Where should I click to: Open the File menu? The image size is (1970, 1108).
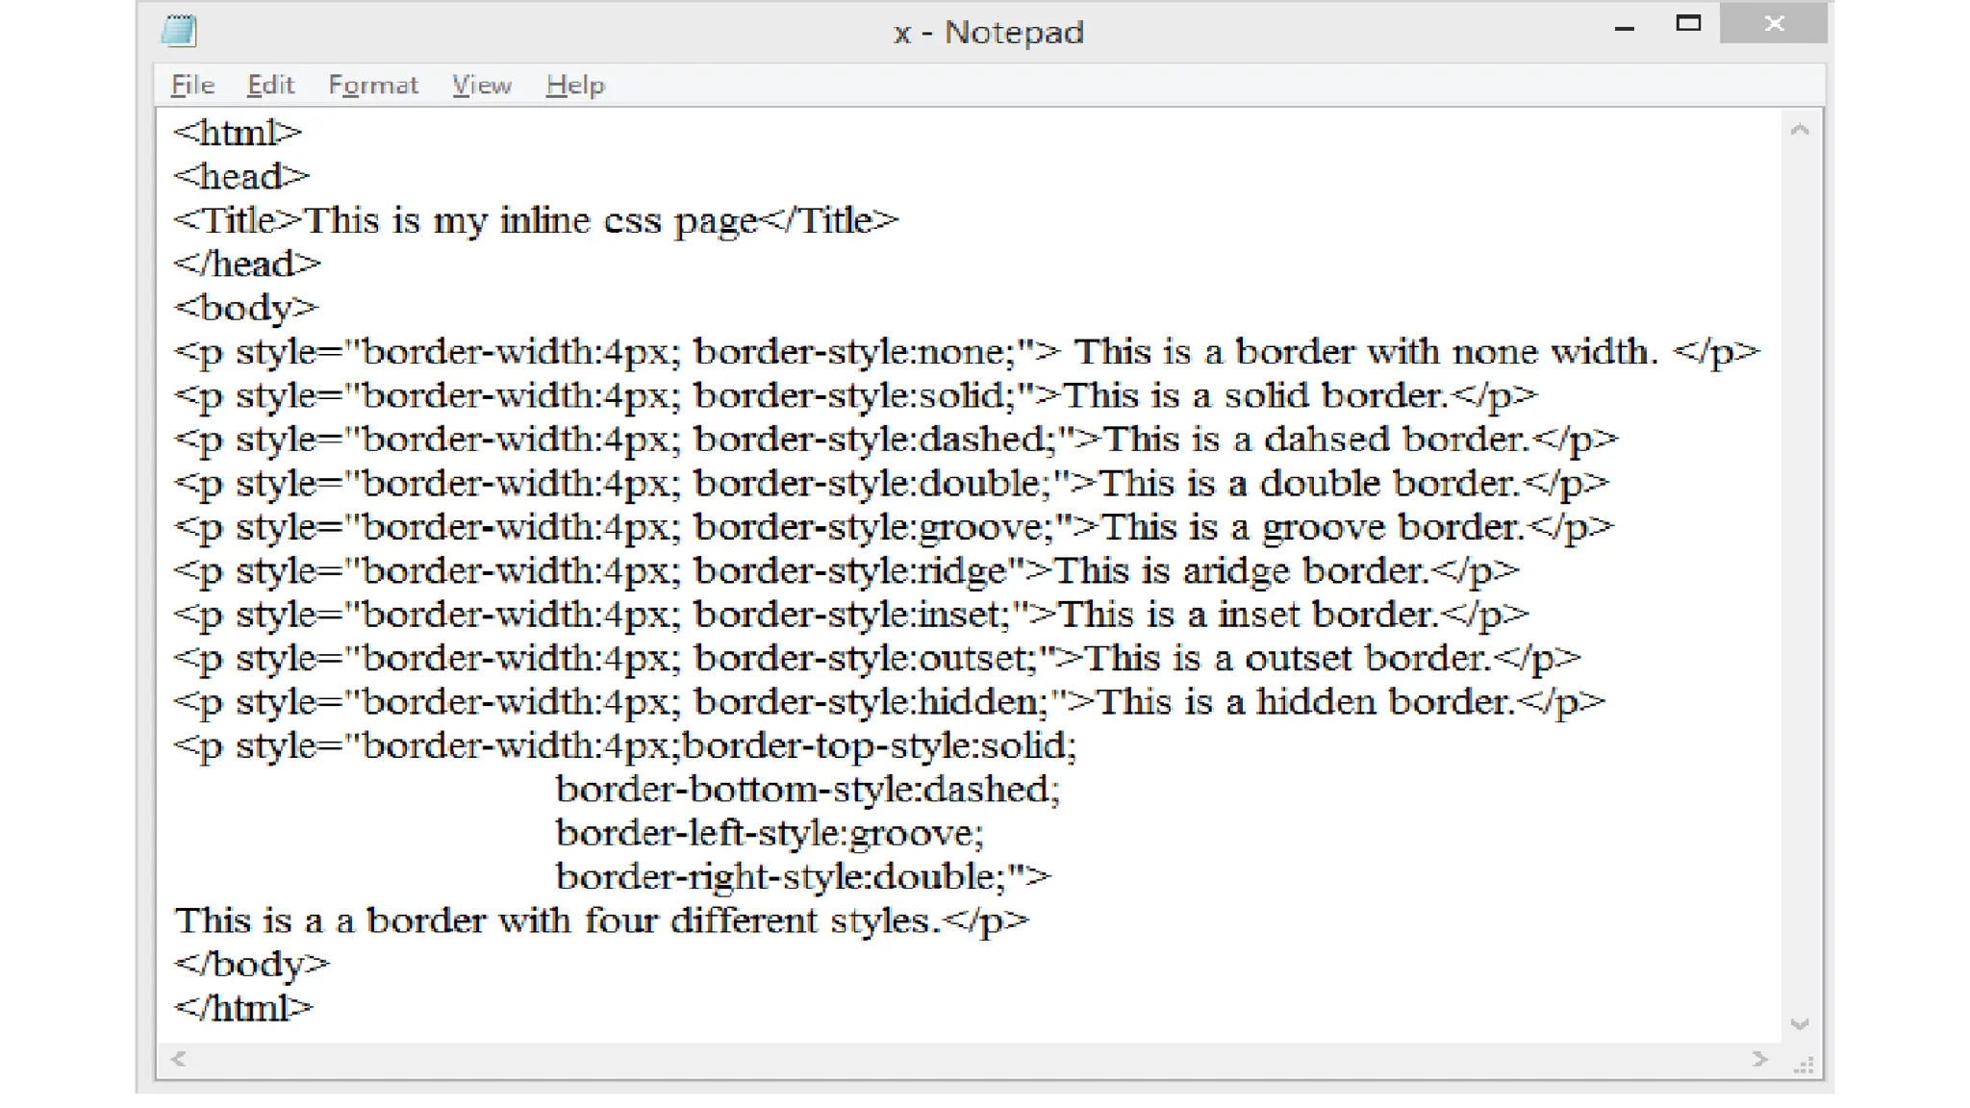click(192, 86)
